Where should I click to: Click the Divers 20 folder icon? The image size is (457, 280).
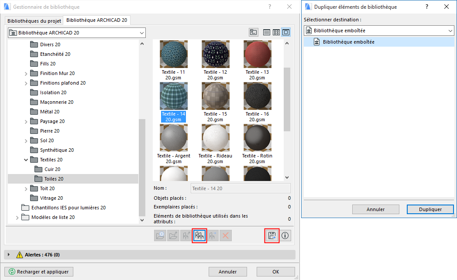click(x=34, y=44)
